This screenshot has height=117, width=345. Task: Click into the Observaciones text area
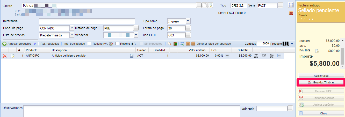(132, 111)
